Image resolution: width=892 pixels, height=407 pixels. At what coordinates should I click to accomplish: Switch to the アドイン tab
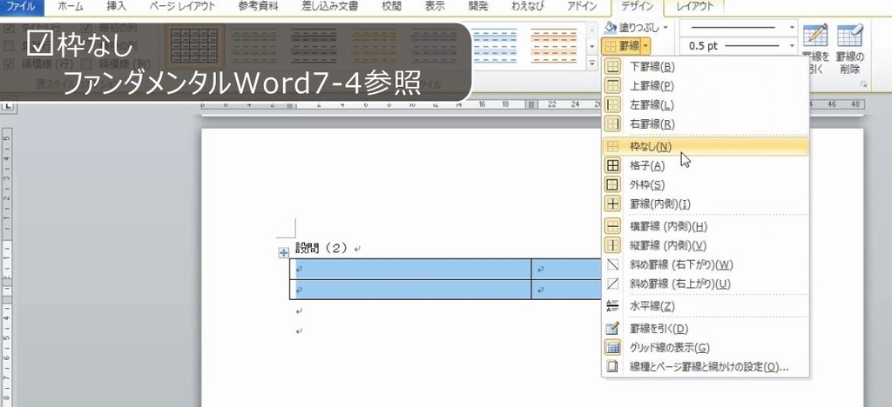click(x=582, y=7)
